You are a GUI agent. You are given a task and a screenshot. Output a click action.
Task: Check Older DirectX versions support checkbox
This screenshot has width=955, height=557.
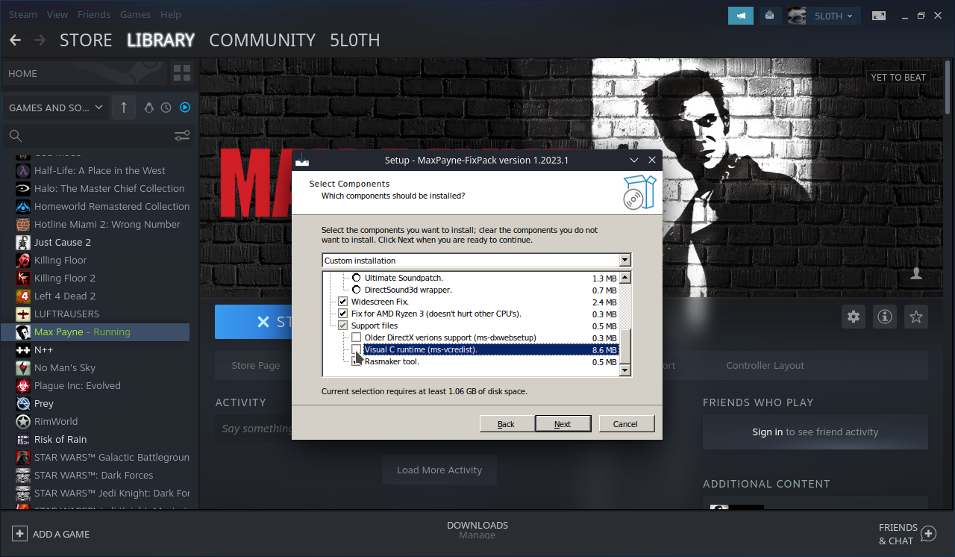pyautogui.click(x=357, y=337)
